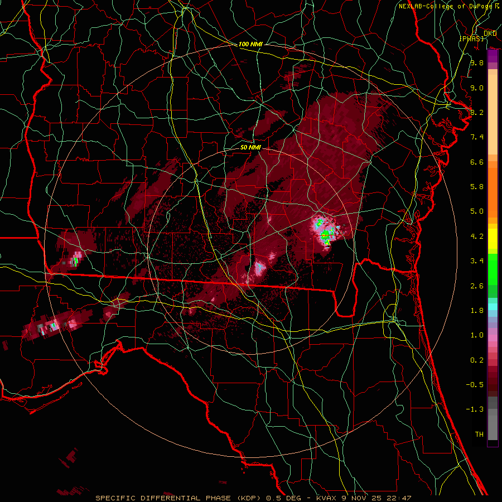Click the small western storm cell with green core

75,259
